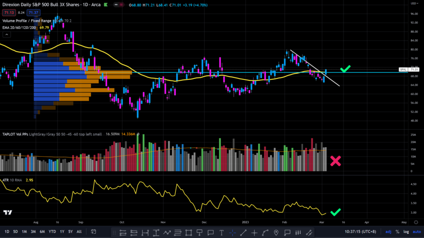Toggle log scale on price axis
The width and height of the screenshot is (424, 238).
(407, 232)
